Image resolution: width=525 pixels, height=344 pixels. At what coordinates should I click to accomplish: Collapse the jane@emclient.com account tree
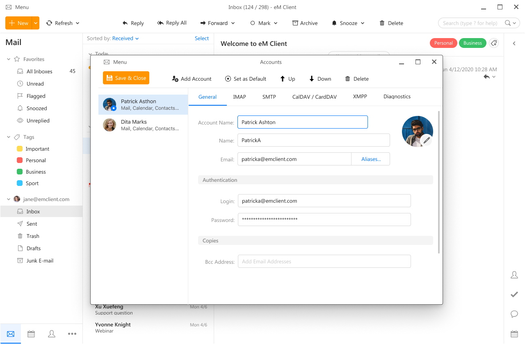tap(9, 199)
